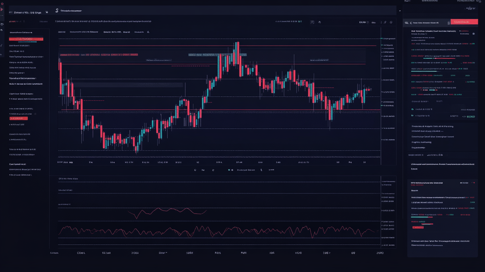This screenshot has height=272, width=485.
Task: Open the timeframe dropdown beside the ticker symbol
Action: pyautogui.click(x=47, y=12)
